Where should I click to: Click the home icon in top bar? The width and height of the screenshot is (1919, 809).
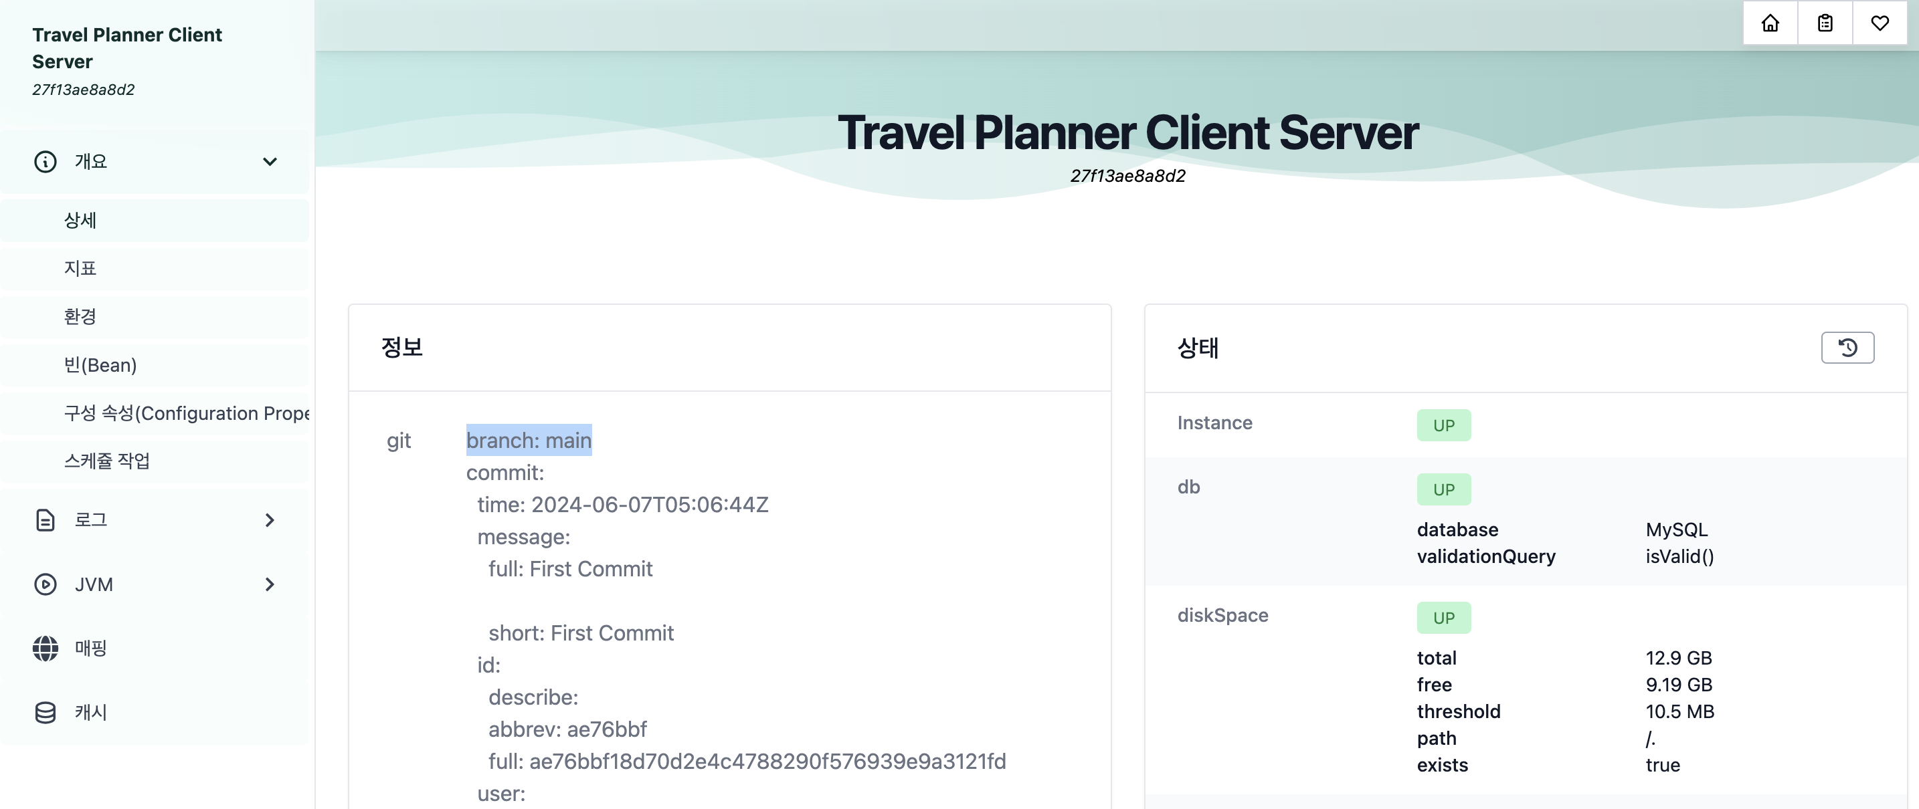[1770, 23]
